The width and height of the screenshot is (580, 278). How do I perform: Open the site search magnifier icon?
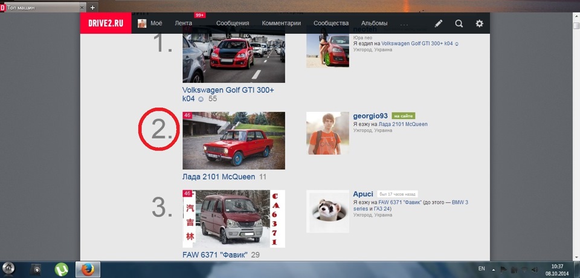tap(459, 24)
